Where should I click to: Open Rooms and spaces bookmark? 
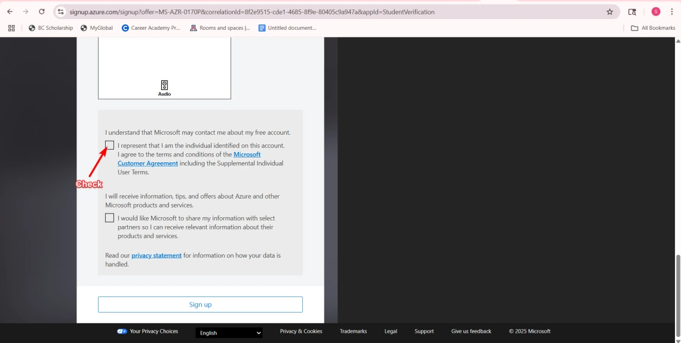coord(220,28)
